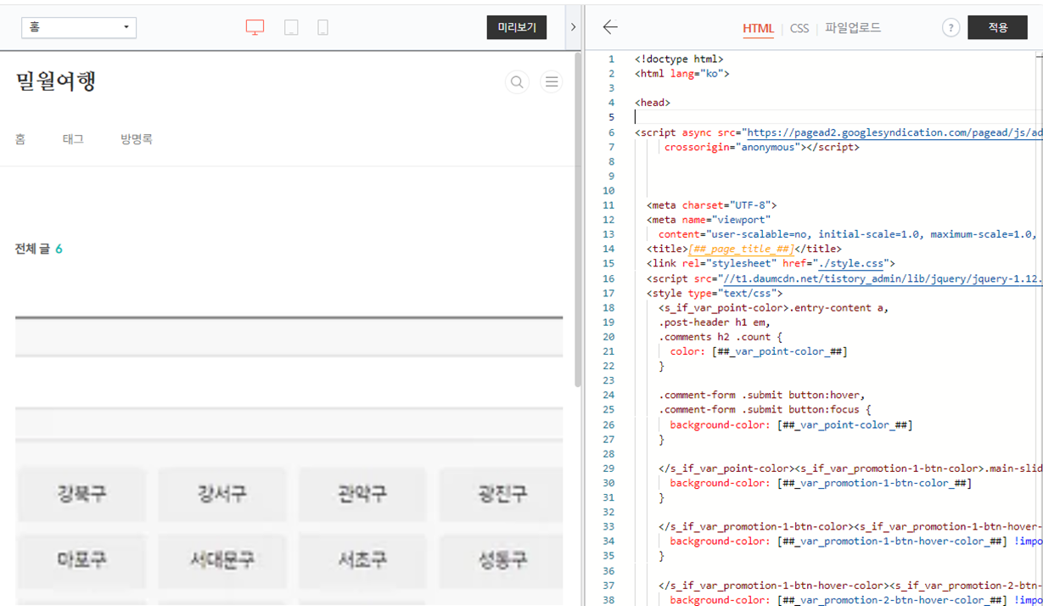Open the 태그 menu in the preview
Viewport: 1043px width, 606px height.
73,139
